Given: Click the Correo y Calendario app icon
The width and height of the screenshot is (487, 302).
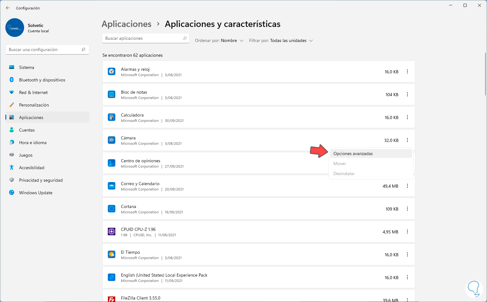Looking at the screenshot, I should (x=112, y=186).
